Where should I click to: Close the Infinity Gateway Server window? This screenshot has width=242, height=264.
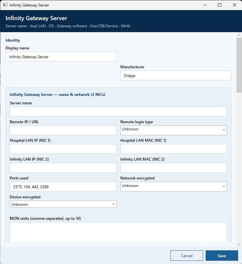(234, 5)
